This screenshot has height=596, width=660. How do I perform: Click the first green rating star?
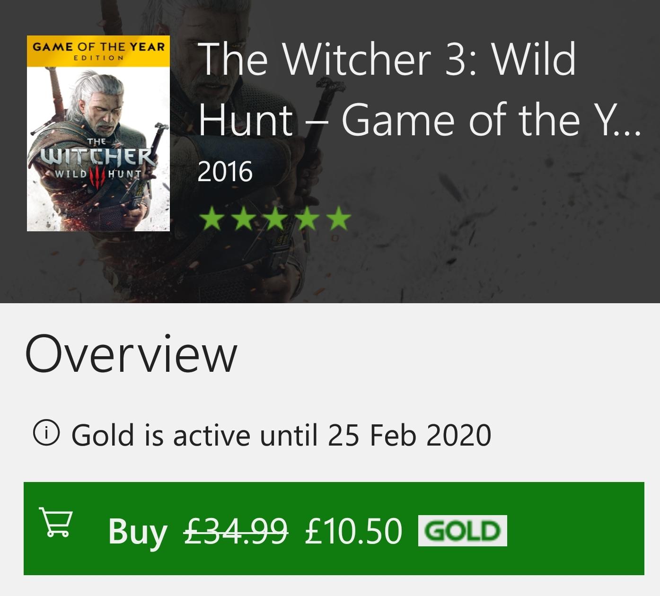tap(212, 219)
